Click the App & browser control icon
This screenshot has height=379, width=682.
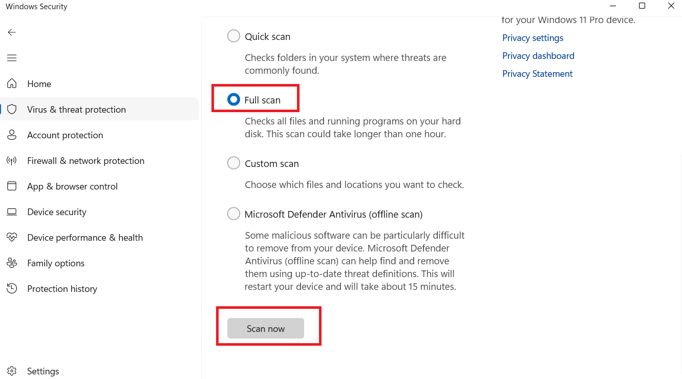click(12, 186)
